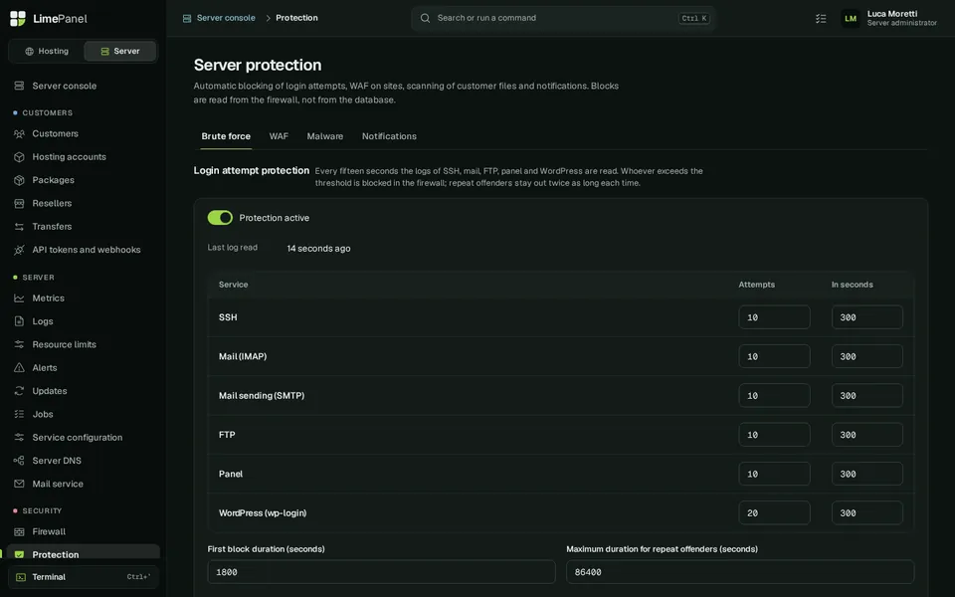Viewport: 955px width, 597px height.
Task: Click the FTP attempts field
Action: point(774,435)
